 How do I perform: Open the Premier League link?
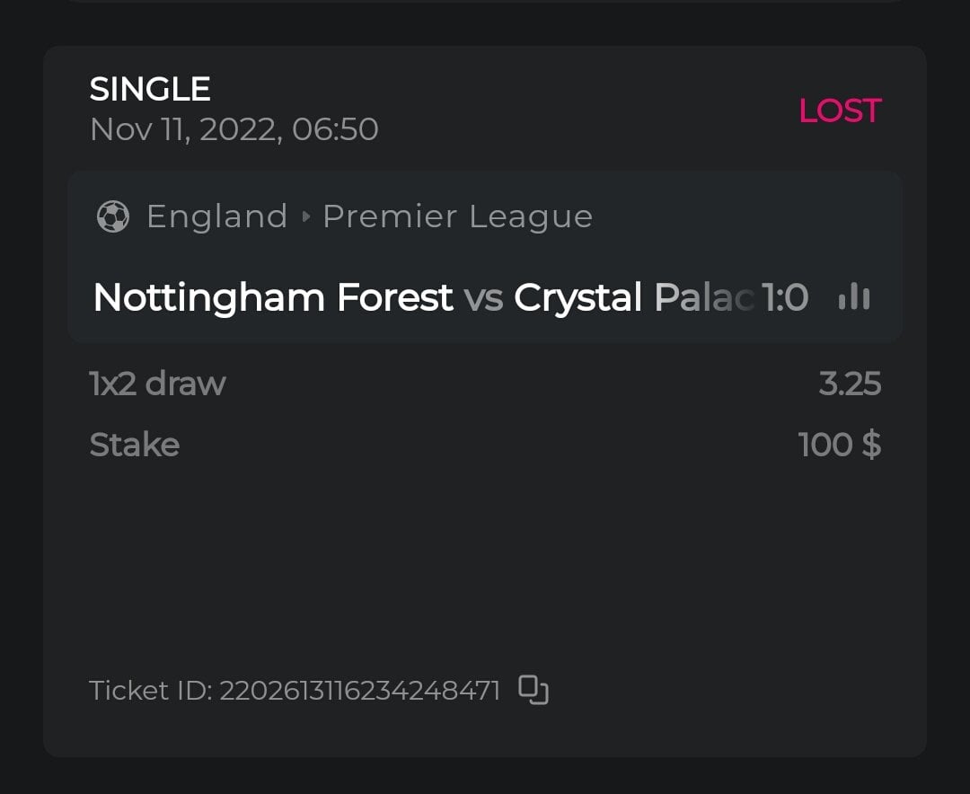(x=457, y=216)
